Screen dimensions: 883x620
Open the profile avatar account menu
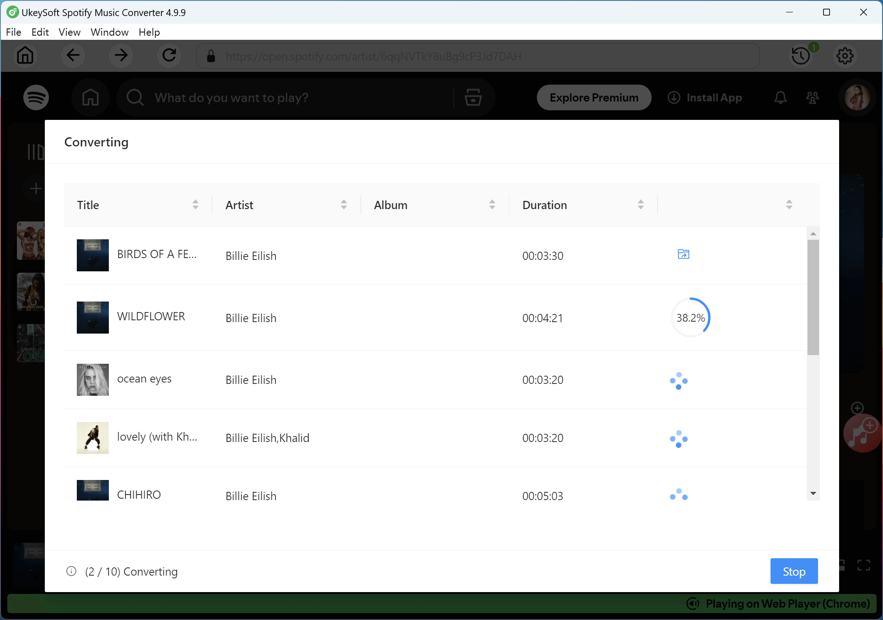point(857,97)
